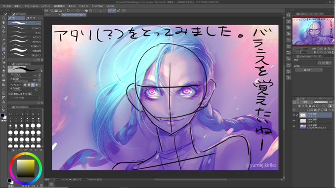Select the rectangle Selection area tool
The image size is (336, 188).
click(x=3, y=36)
